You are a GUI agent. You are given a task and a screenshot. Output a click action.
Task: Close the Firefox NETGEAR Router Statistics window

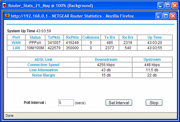point(173,16)
